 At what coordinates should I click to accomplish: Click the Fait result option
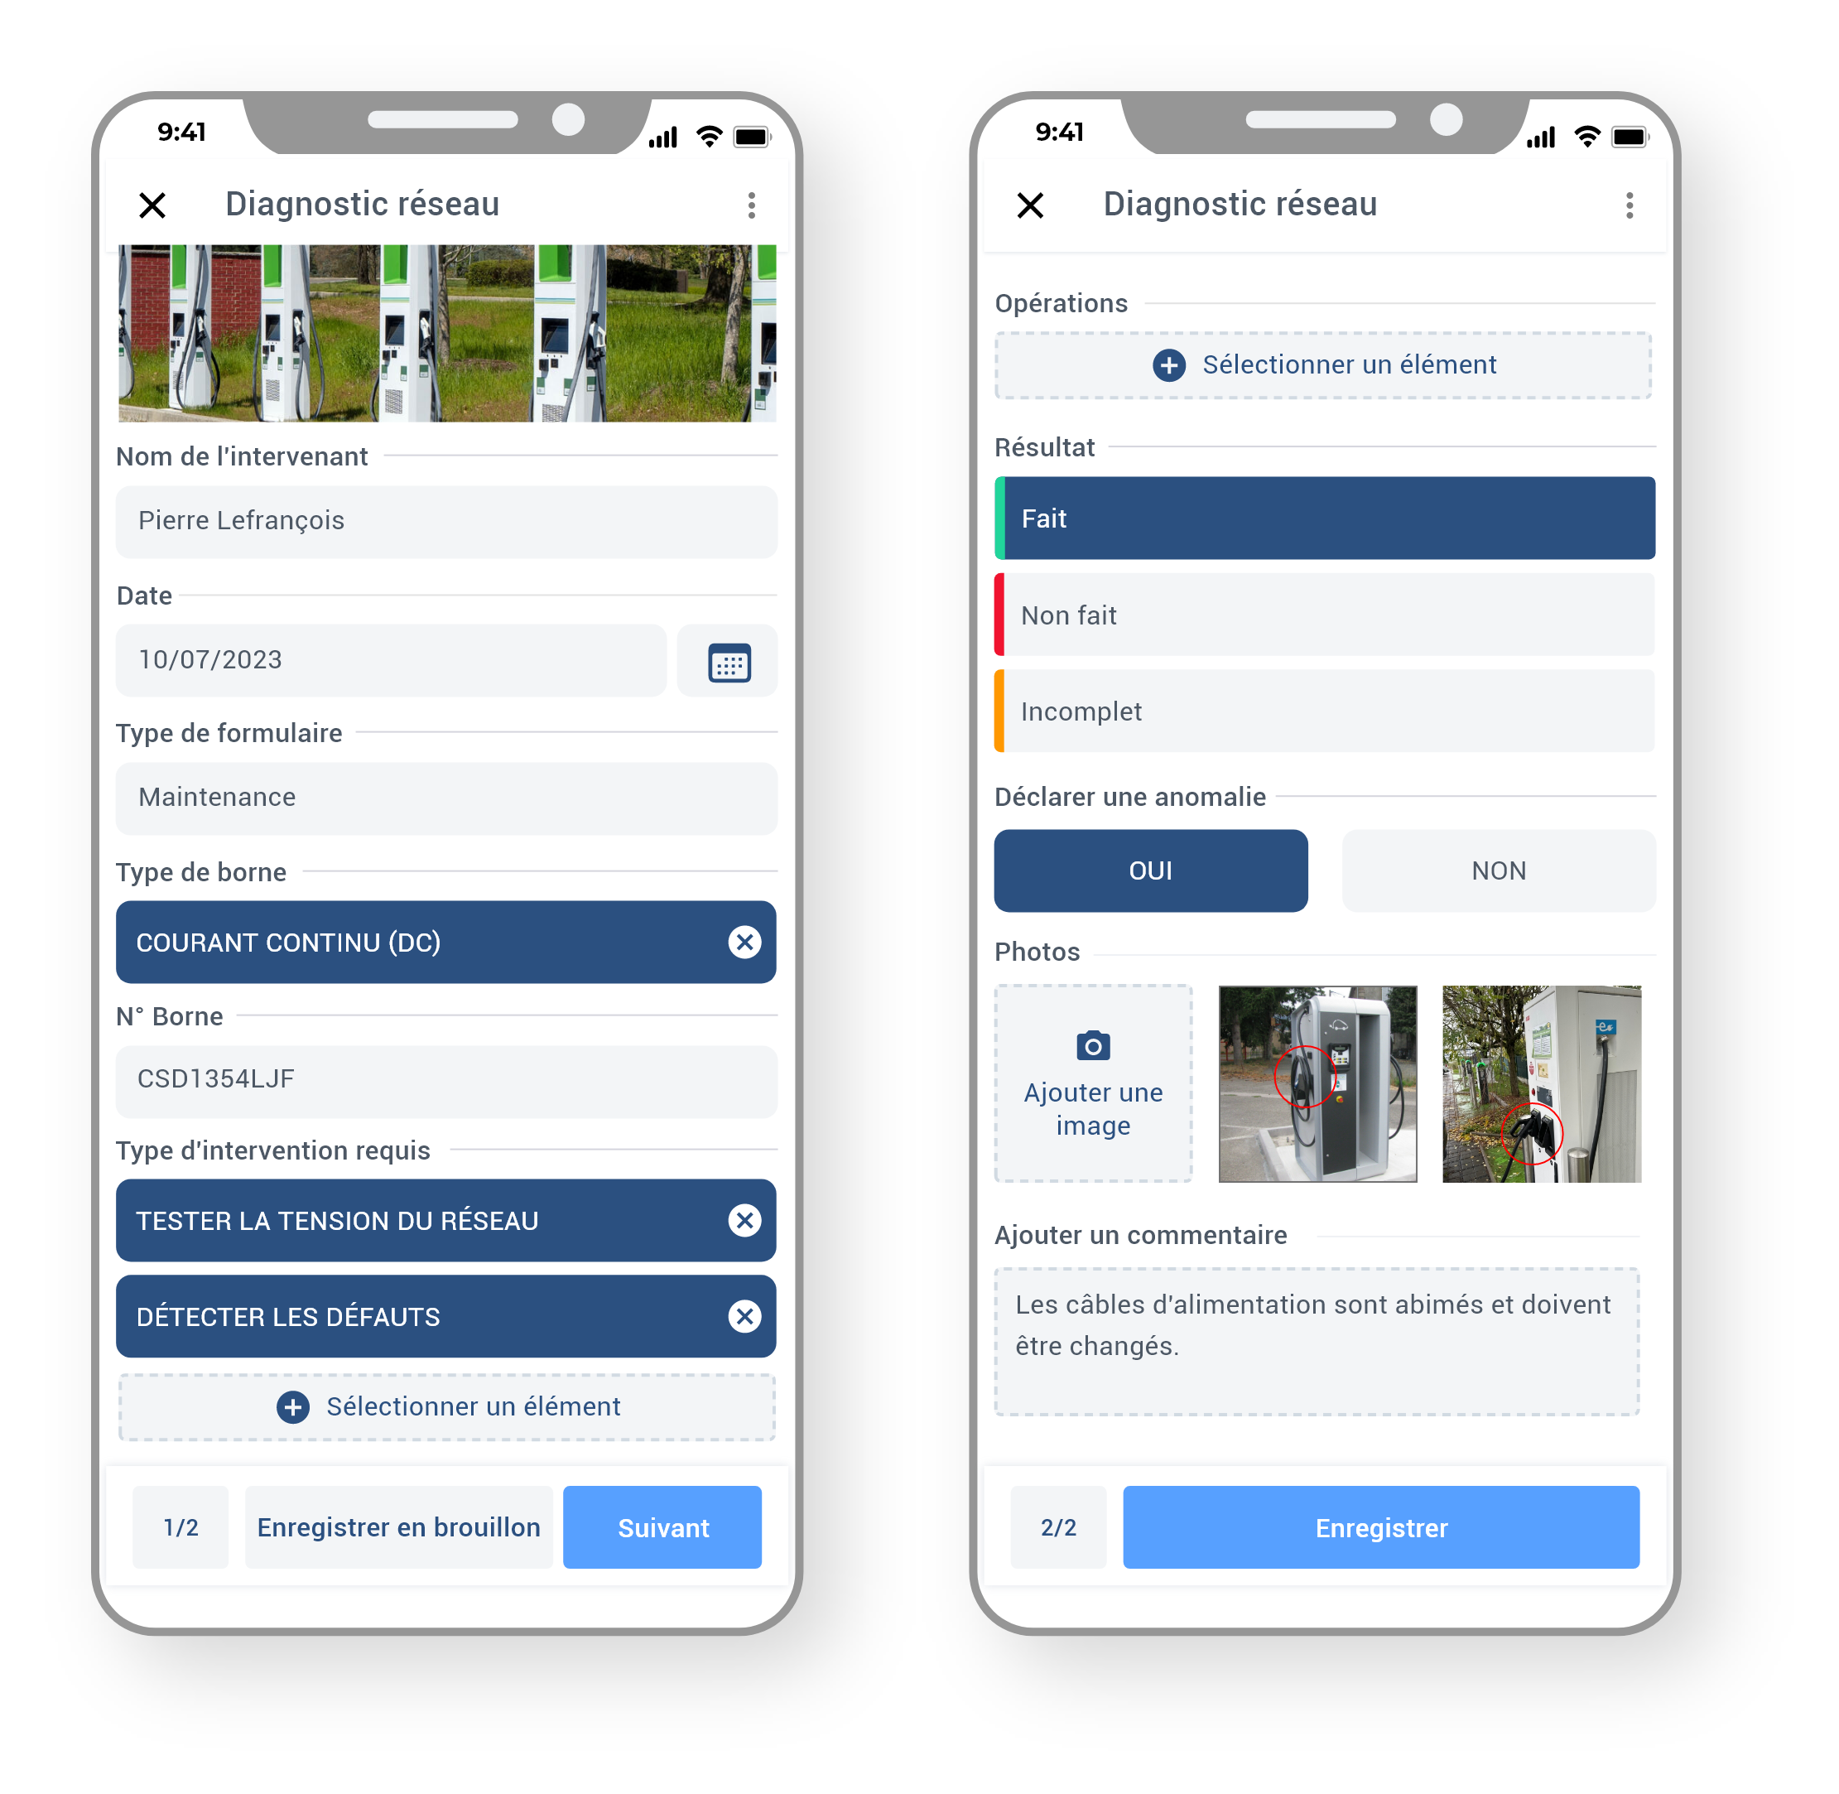(1321, 518)
